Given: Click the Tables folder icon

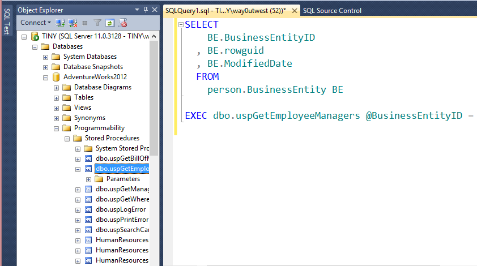Looking at the screenshot, I should [x=67, y=97].
